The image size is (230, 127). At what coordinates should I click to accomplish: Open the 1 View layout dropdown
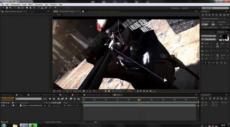pos(131,91)
